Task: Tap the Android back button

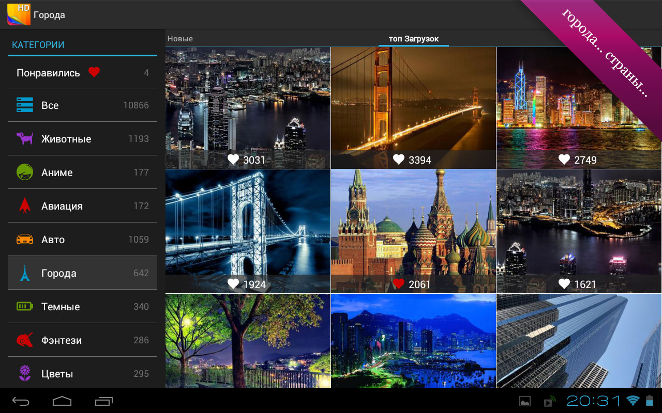Action: point(21,401)
